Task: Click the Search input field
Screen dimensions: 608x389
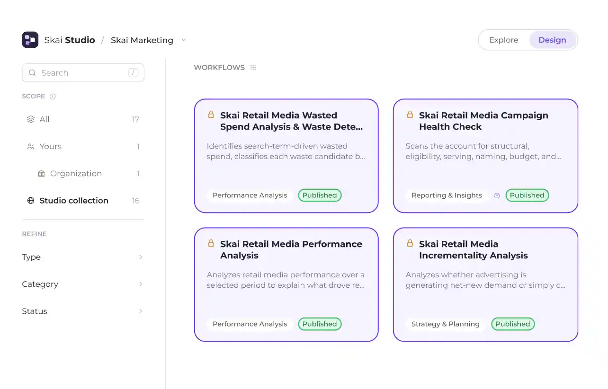Action: click(x=83, y=73)
